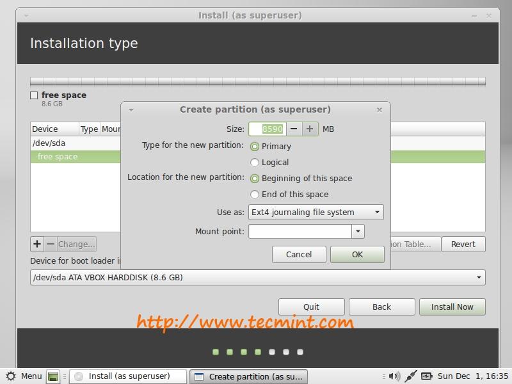The height and width of the screenshot is (384, 512).
Task: Click the remove partition minus icon
Action: pos(51,244)
